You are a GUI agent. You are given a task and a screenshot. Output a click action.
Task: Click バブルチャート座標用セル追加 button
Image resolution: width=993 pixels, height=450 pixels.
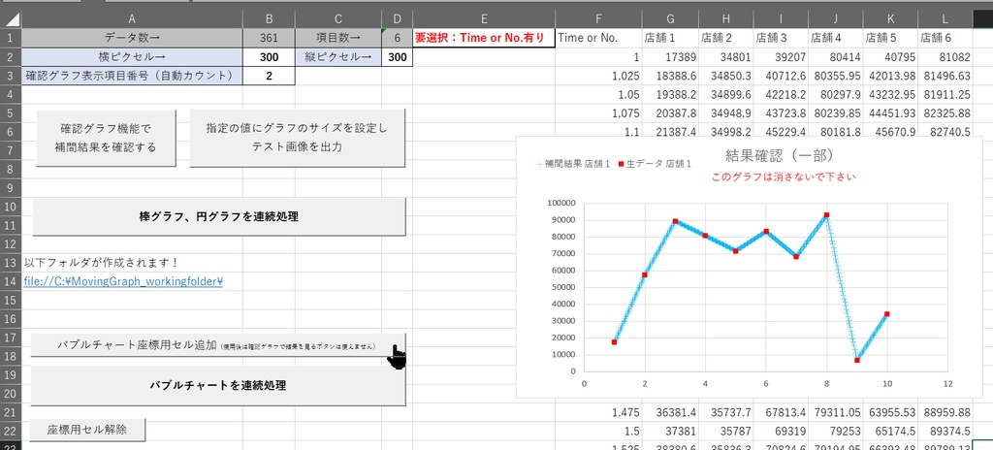pos(218,345)
